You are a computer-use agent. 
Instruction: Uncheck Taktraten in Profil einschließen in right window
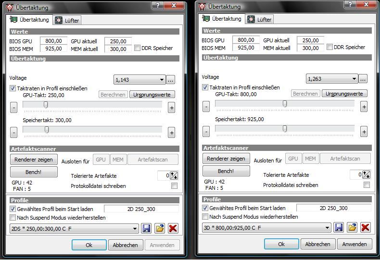(205, 87)
